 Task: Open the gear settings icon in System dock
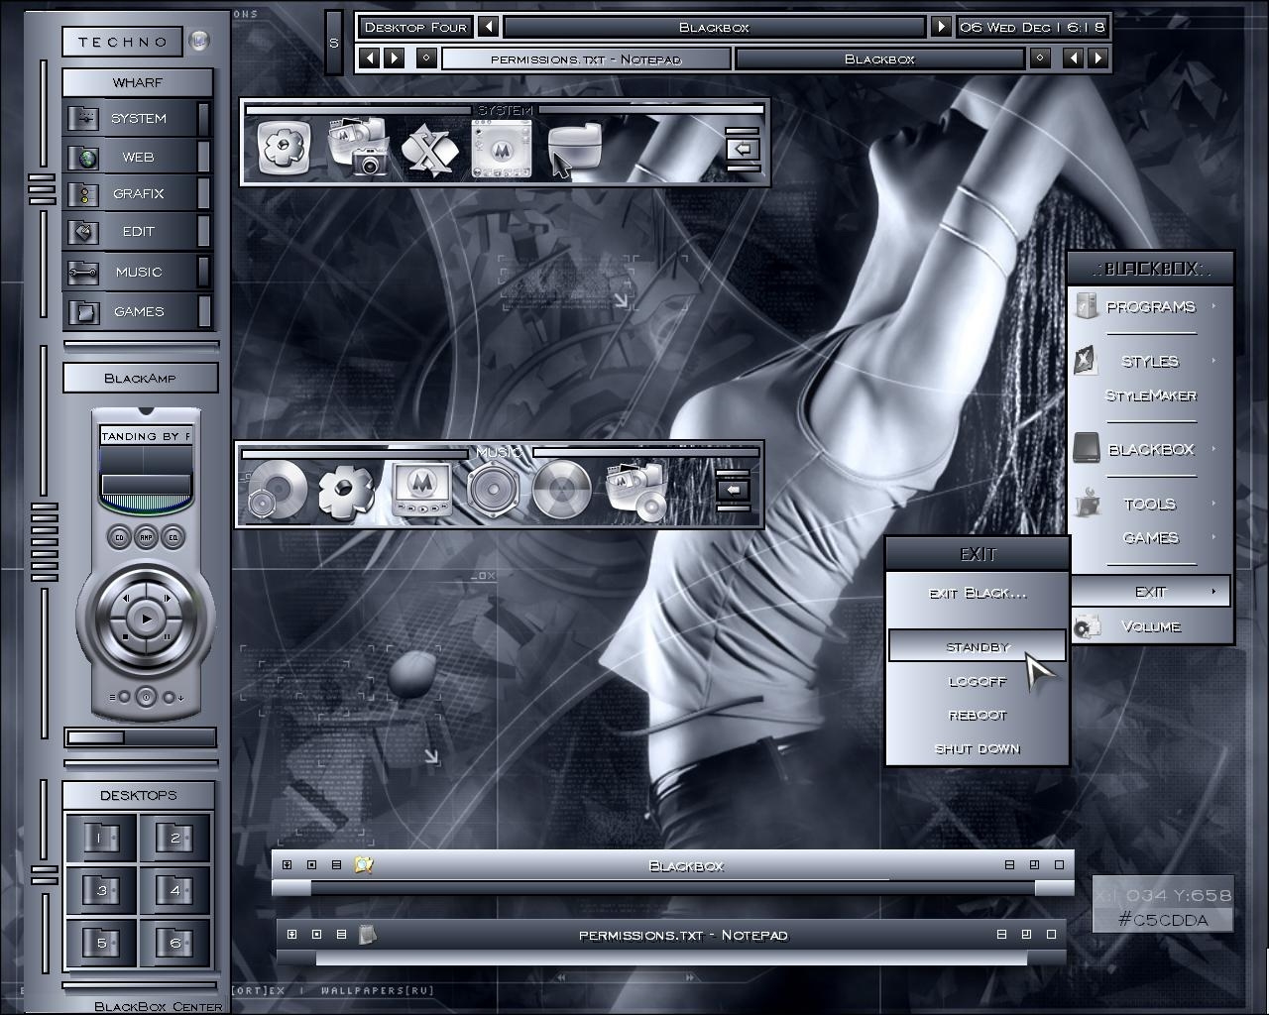click(285, 149)
